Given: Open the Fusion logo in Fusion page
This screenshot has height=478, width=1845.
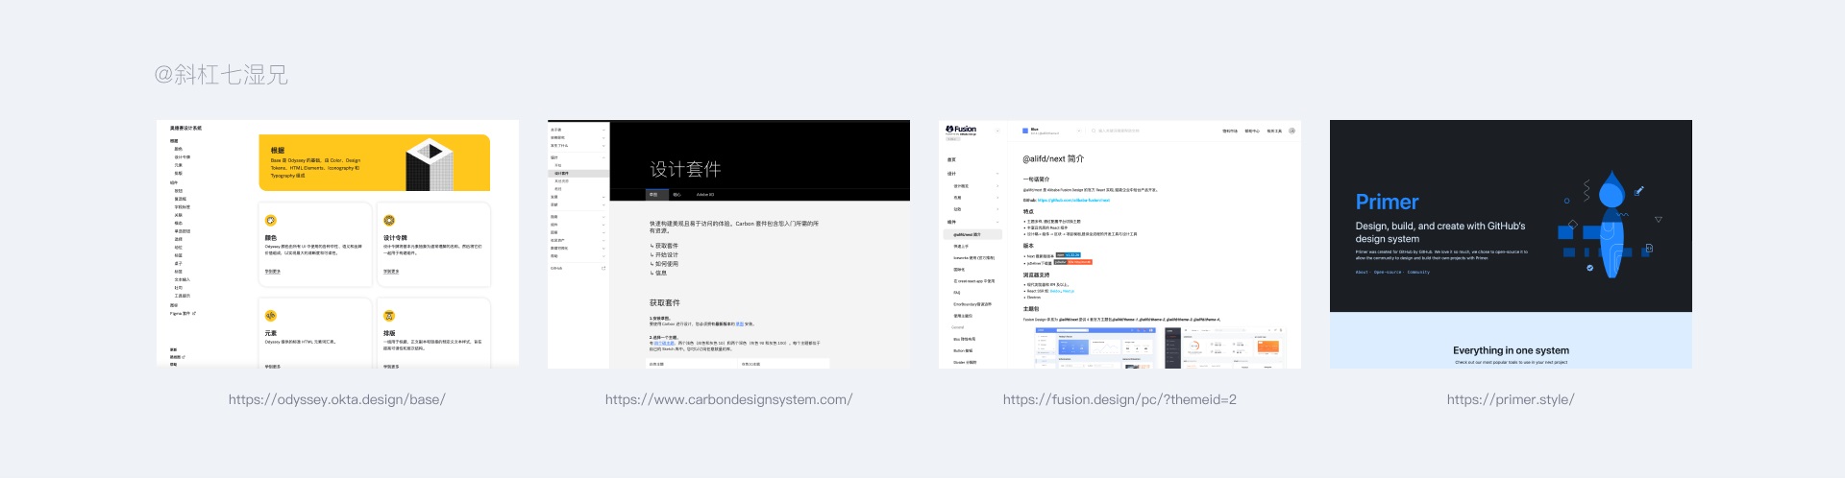Looking at the screenshot, I should click(961, 130).
